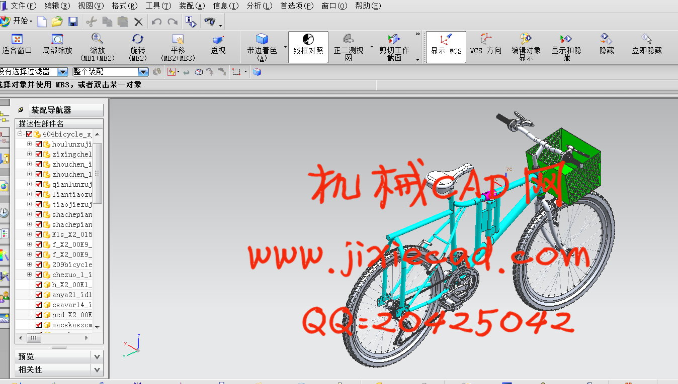Toggle the liantiaozu component checkbox
The height and width of the screenshot is (384, 678).
[39, 194]
